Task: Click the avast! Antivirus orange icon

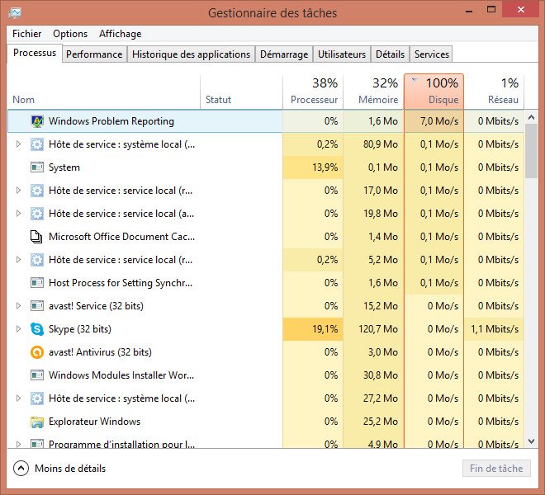Action: click(37, 352)
